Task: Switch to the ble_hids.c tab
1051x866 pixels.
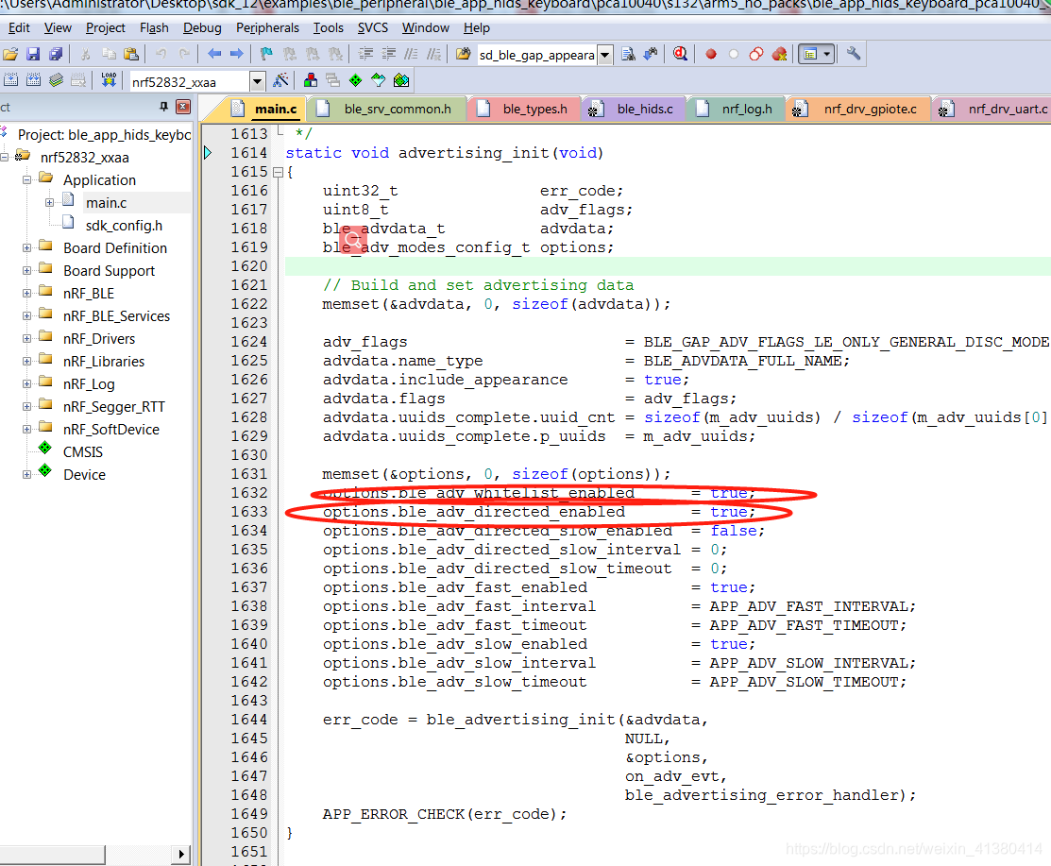Action: [x=633, y=109]
